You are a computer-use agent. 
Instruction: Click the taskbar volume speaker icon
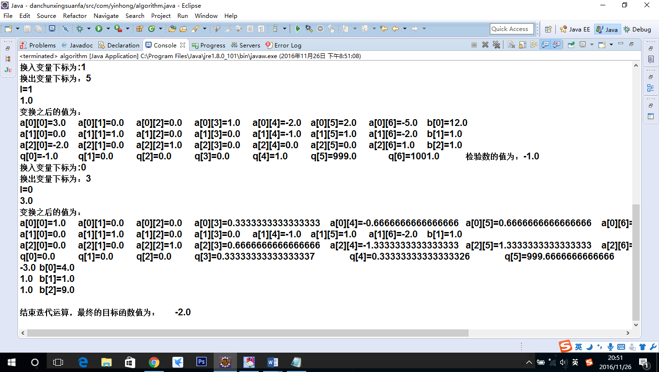563,362
